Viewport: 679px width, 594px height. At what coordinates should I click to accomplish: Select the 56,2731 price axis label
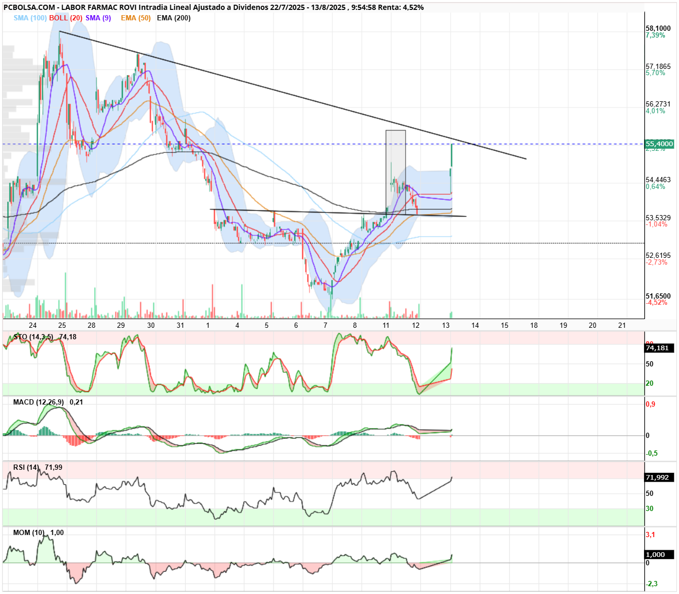pos(658,104)
